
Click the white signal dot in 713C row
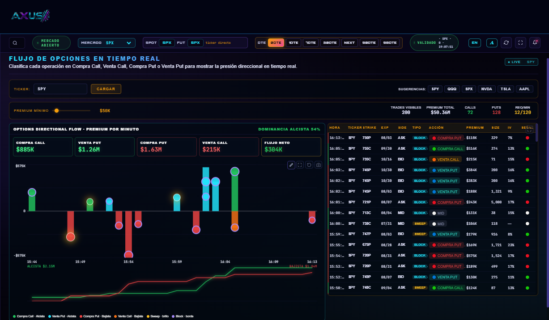[528, 213]
